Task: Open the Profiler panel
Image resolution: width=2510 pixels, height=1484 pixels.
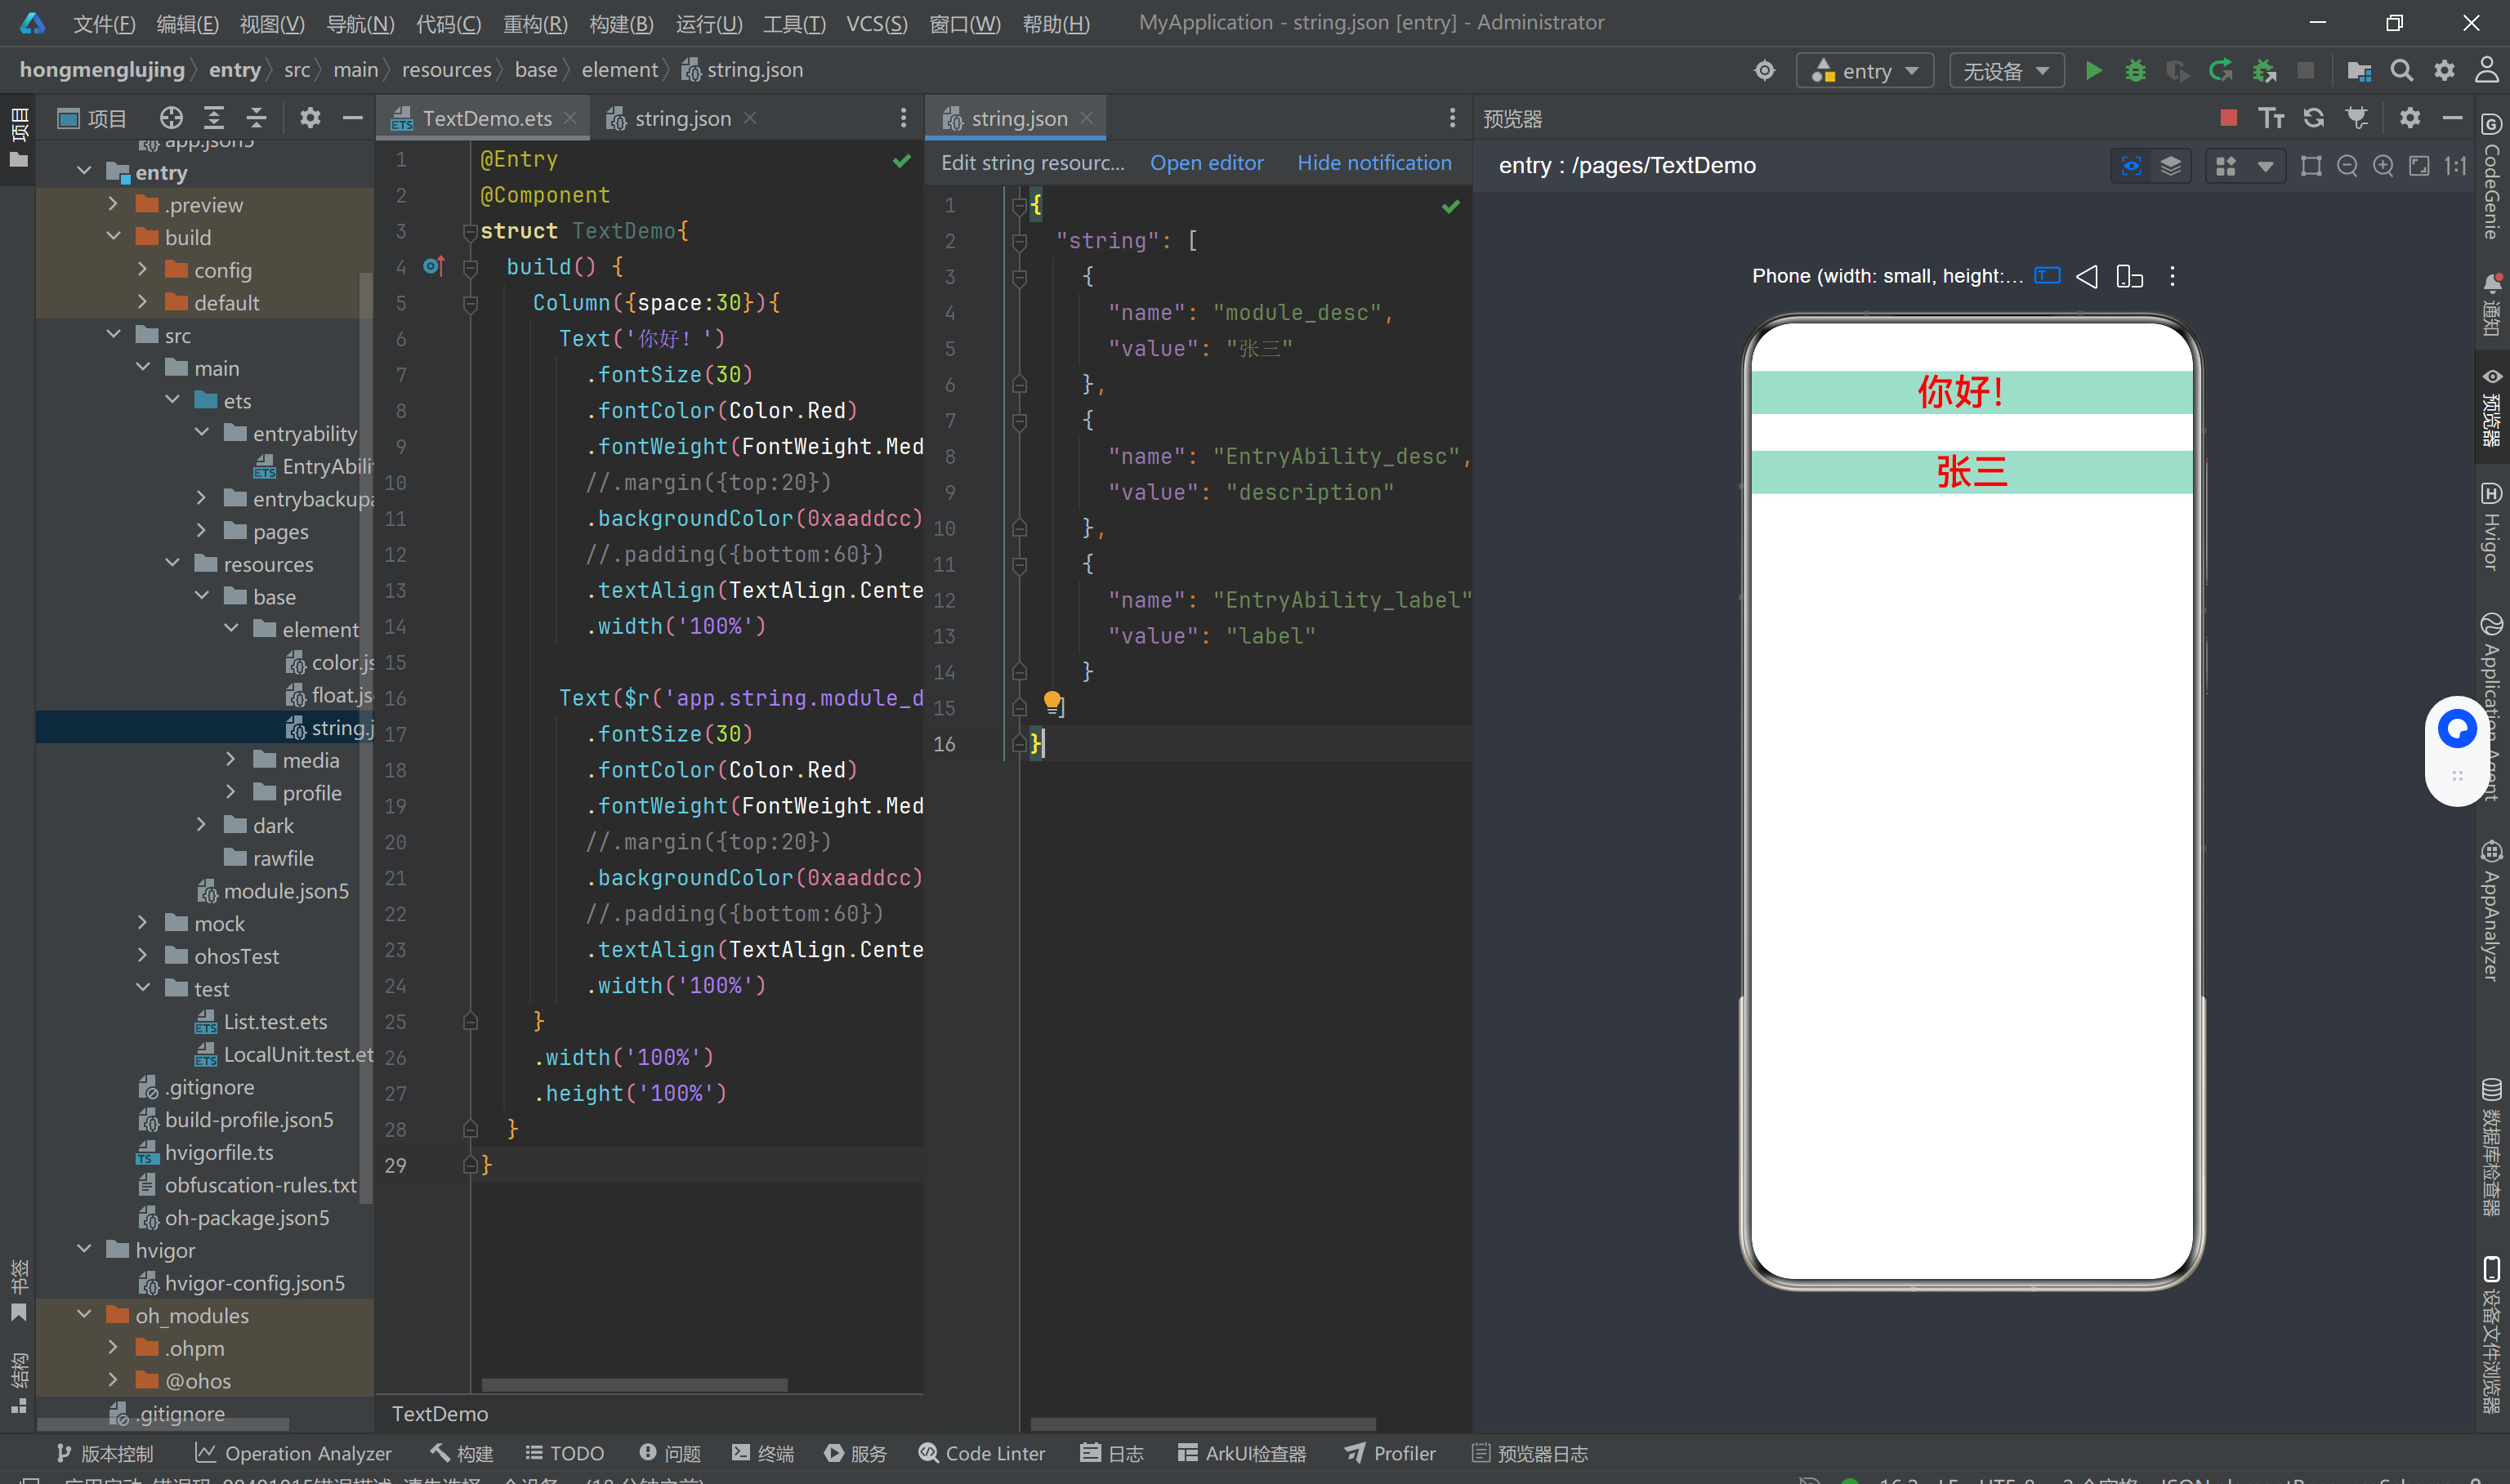Action: 1390,1453
